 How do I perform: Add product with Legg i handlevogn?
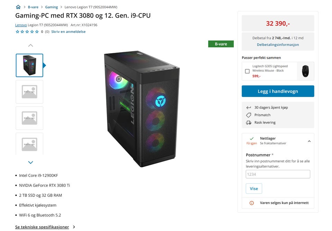pyautogui.click(x=278, y=91)
